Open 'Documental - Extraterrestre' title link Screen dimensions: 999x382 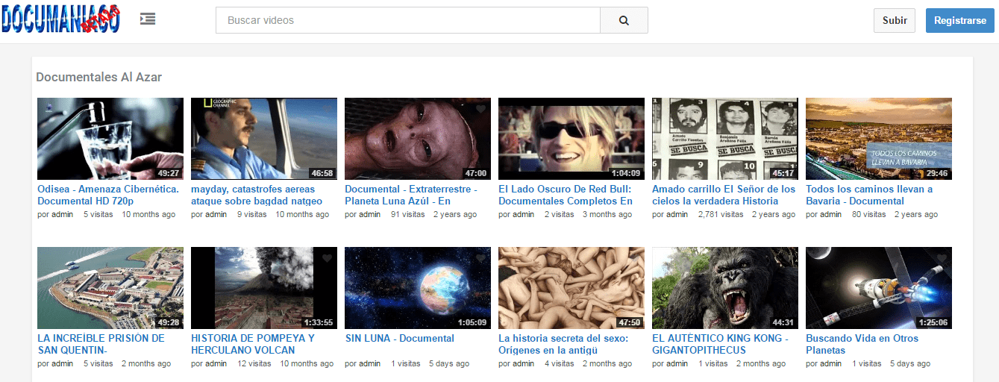tap(411, 195)
